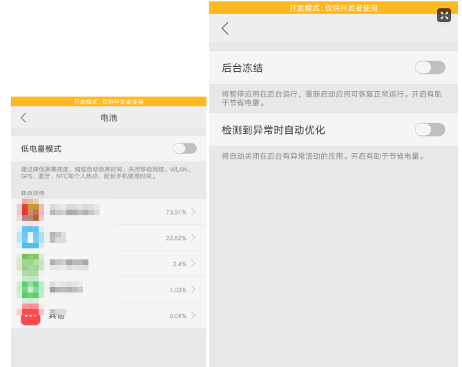Tap the green app icon at 2.4%
Image resolution: width=462 pixels, height=367 pixels.
pos(30,264)
